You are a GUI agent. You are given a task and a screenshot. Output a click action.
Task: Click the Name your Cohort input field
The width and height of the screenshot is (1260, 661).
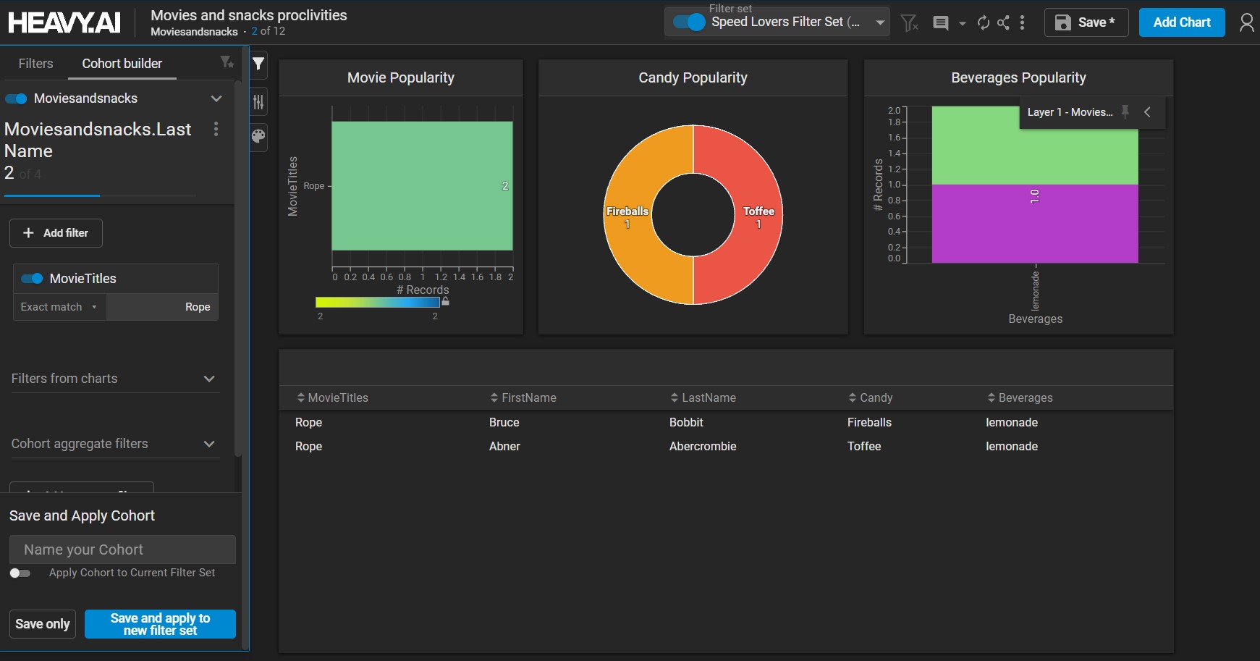click(x=122, y=550)
